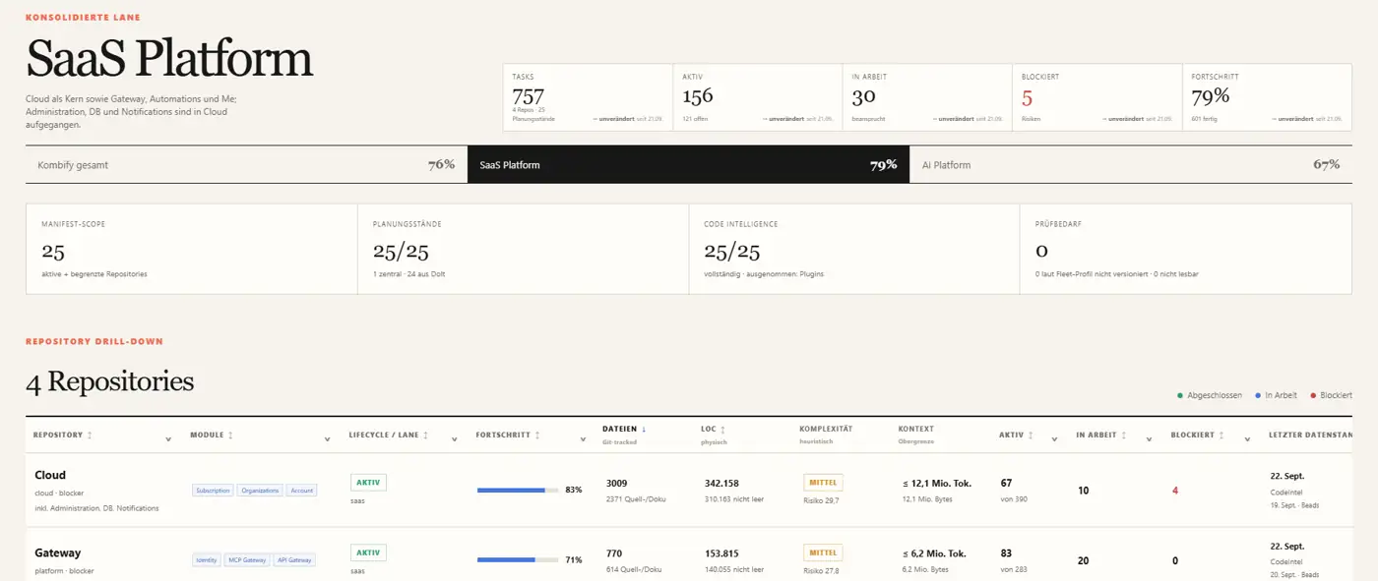
Task: Sort by Repository column sort icon
Action: [x=90, y=435]
